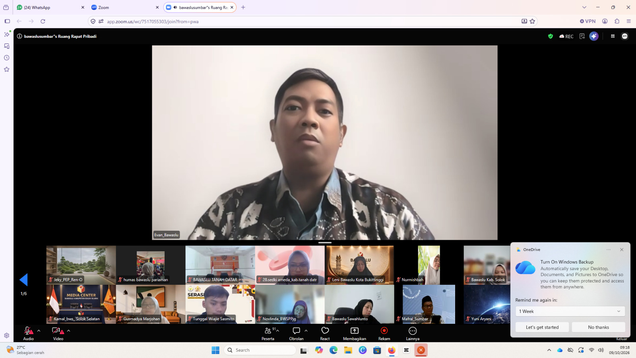This screenshot has height=358, width=636.
Task: Expand the Peserta options caret
Action: click(x=277, y=331)
